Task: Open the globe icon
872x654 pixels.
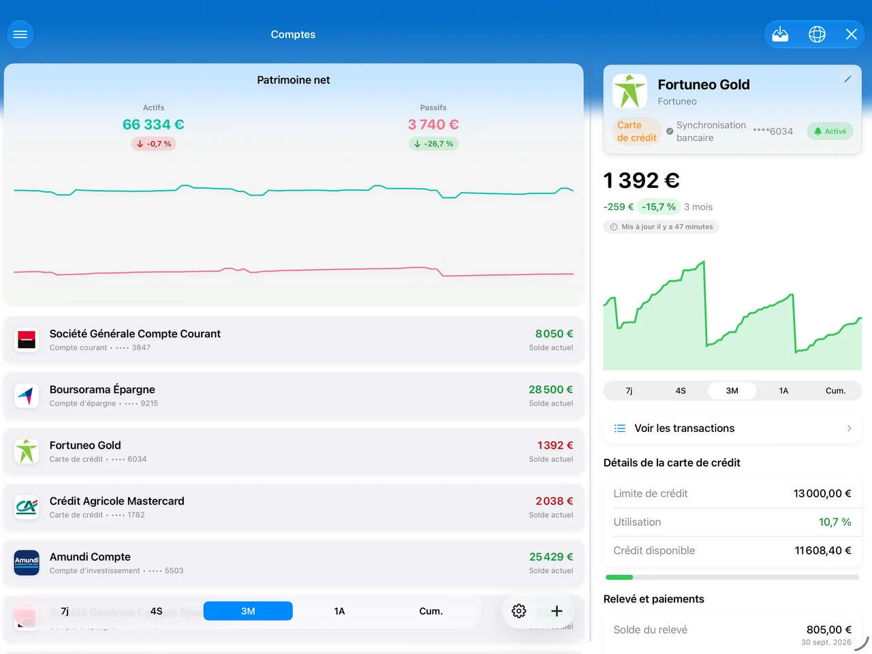Action: (817, 34)
